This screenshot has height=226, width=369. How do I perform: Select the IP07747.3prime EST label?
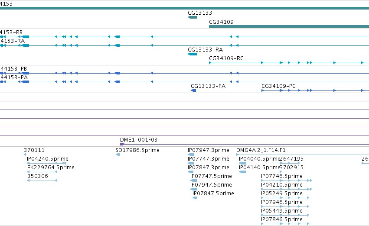(x=209, y=159)
